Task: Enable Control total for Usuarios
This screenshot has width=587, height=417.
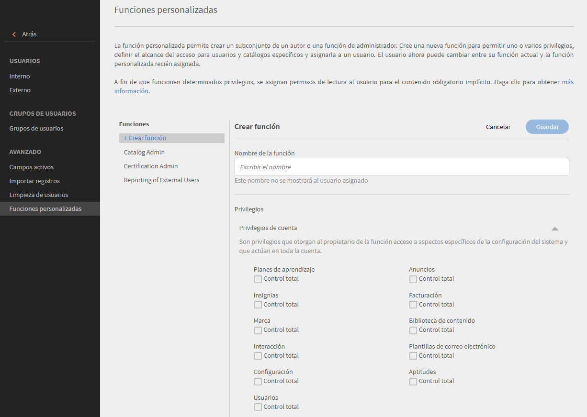Action: (x=258, y=407)
